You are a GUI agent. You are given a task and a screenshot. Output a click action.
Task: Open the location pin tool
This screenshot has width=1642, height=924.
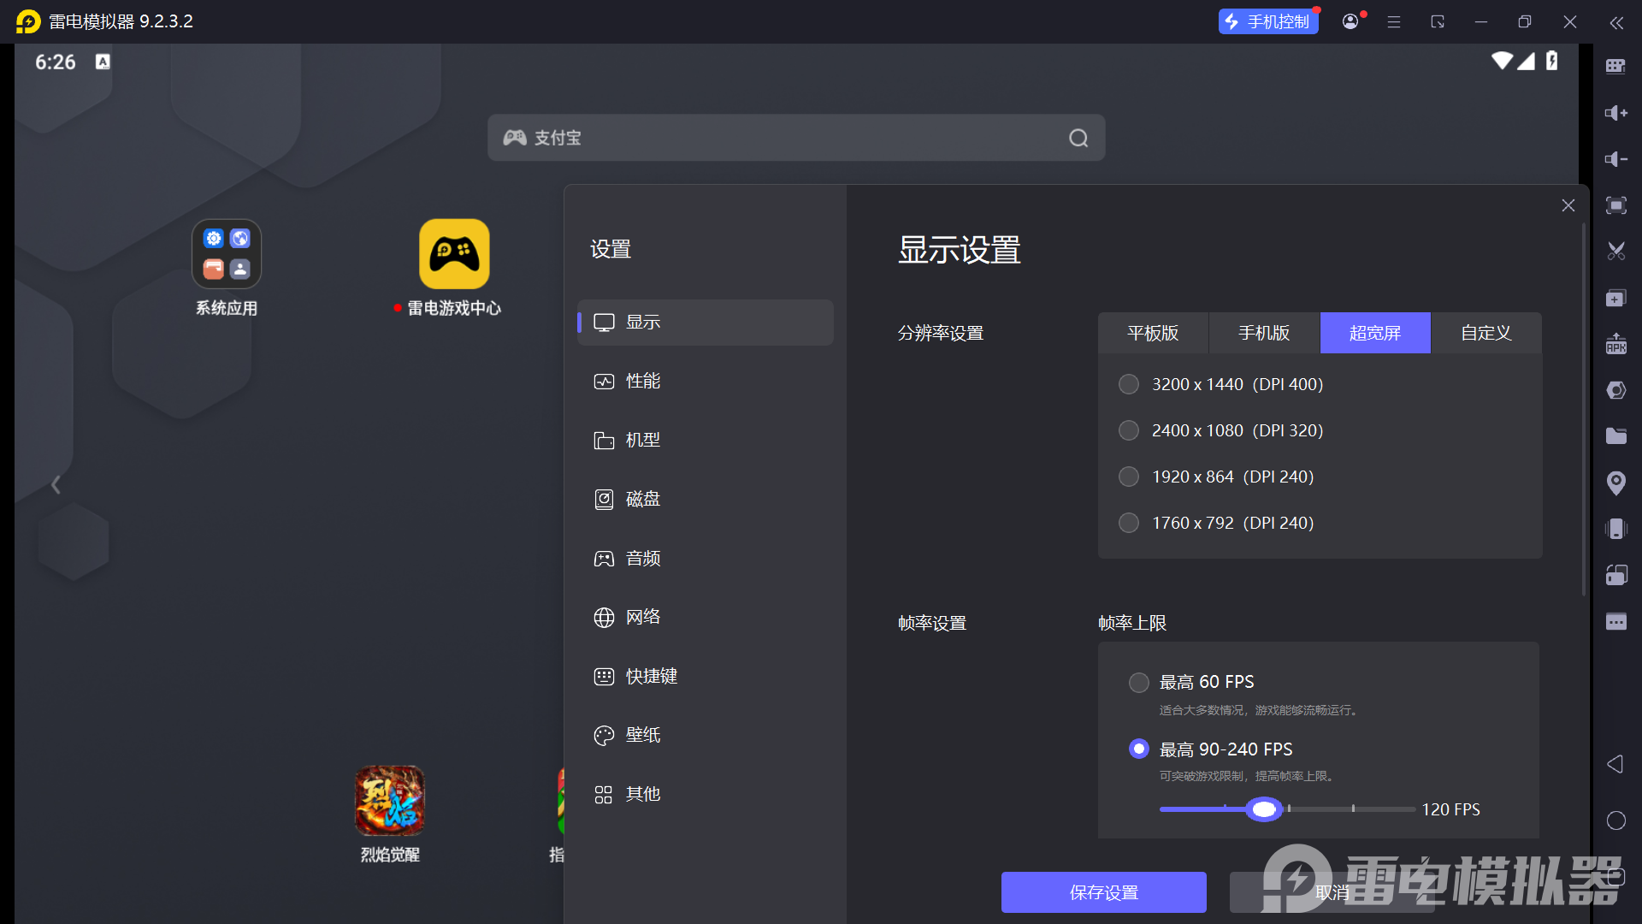click(x=1615, y=483)
